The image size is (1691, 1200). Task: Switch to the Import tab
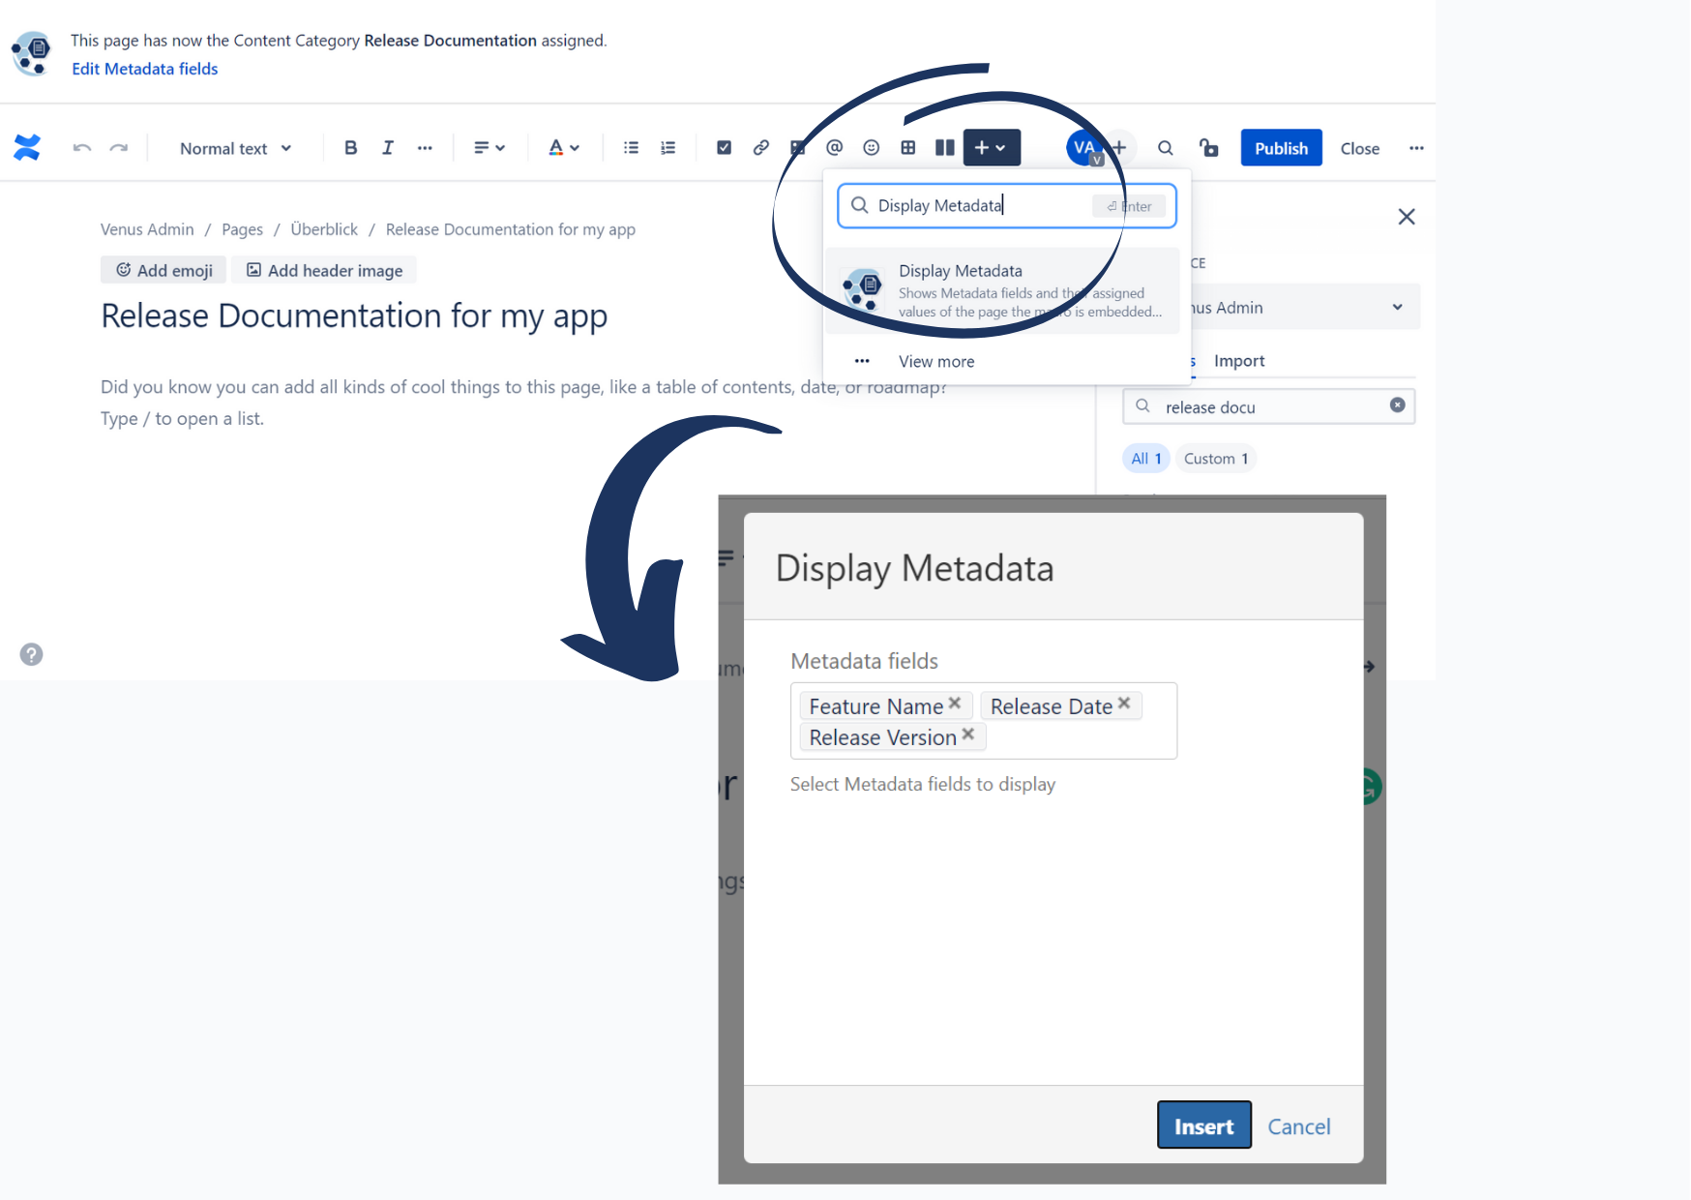pyautogui.click(x=1238, y=361)
